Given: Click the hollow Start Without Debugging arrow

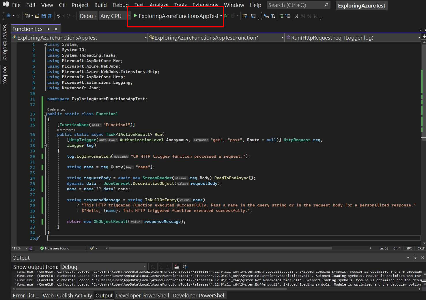Looking at the screenshot, I should point(226,16).
